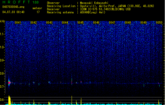Screen dimensions: 165x105
Task: Click the 0041 time marker
Action: tap(18, 23)
